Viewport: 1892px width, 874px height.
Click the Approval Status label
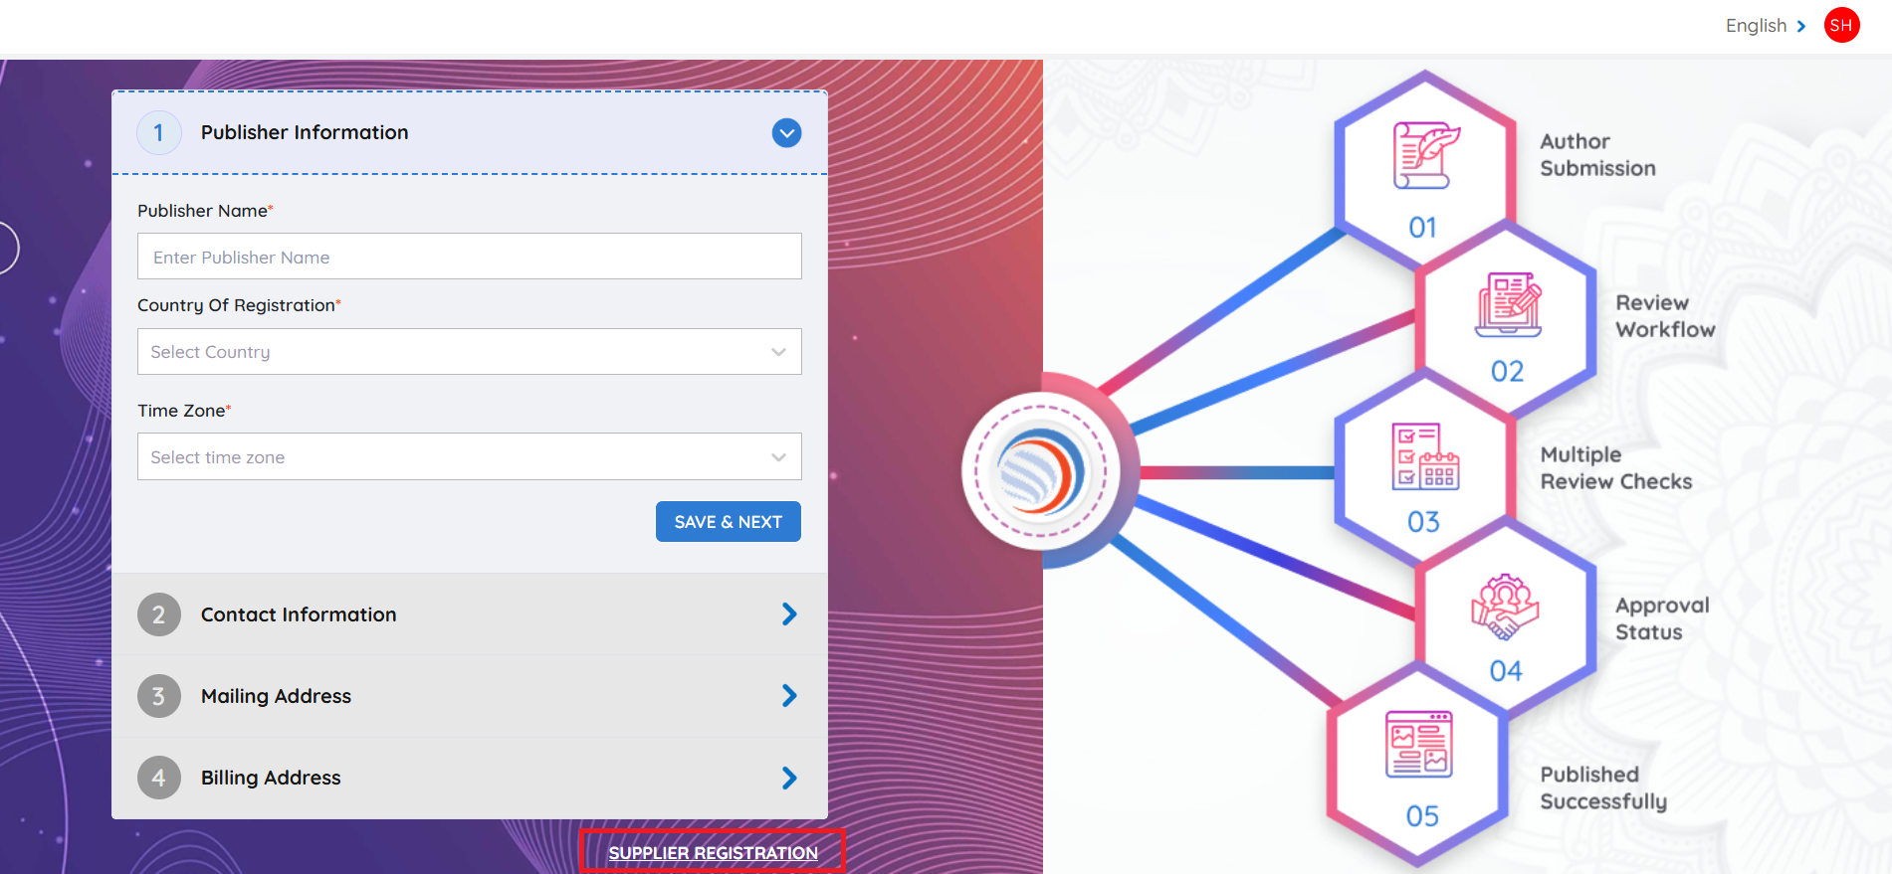click(x=1662, y=618)
